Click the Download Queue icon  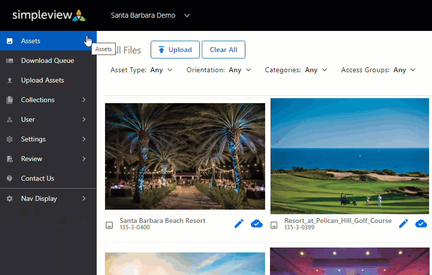click(10, 60)
